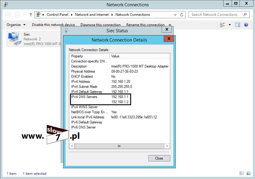Go up one folder level
The image size is (255, 179).
coord(30,15)
